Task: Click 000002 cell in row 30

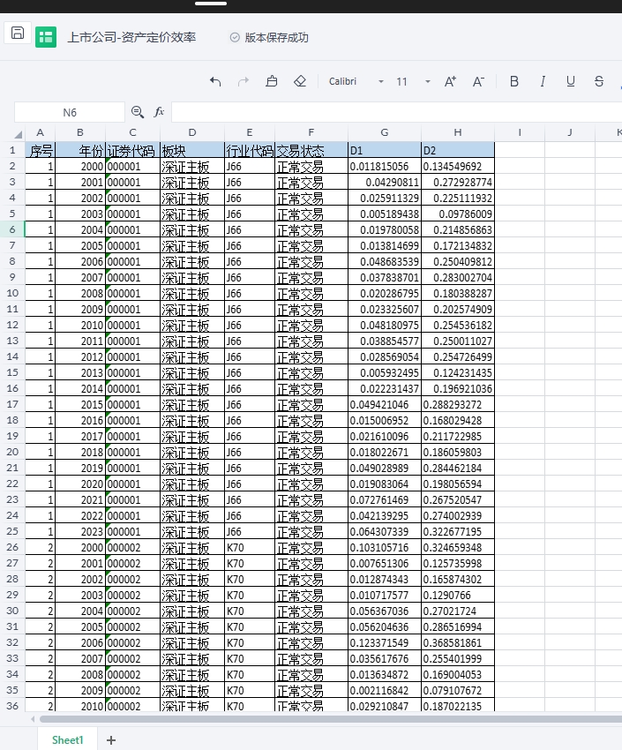Action: [132, 611]
